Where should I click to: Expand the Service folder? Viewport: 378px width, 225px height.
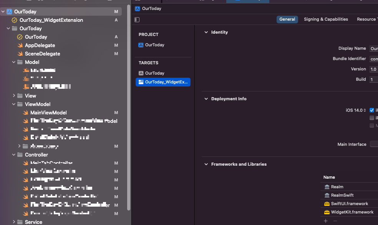coord(14,222)
